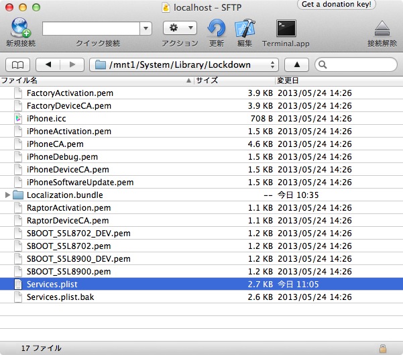Click the SBOOT_S5L8900.pem file icon

pos(18,272)
